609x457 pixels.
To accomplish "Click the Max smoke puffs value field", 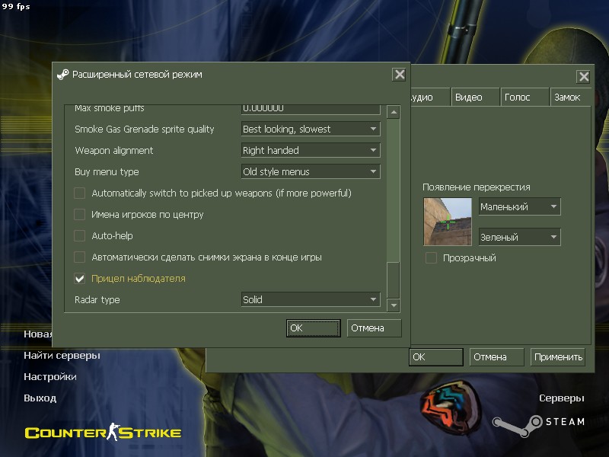I will coord(311,109).
